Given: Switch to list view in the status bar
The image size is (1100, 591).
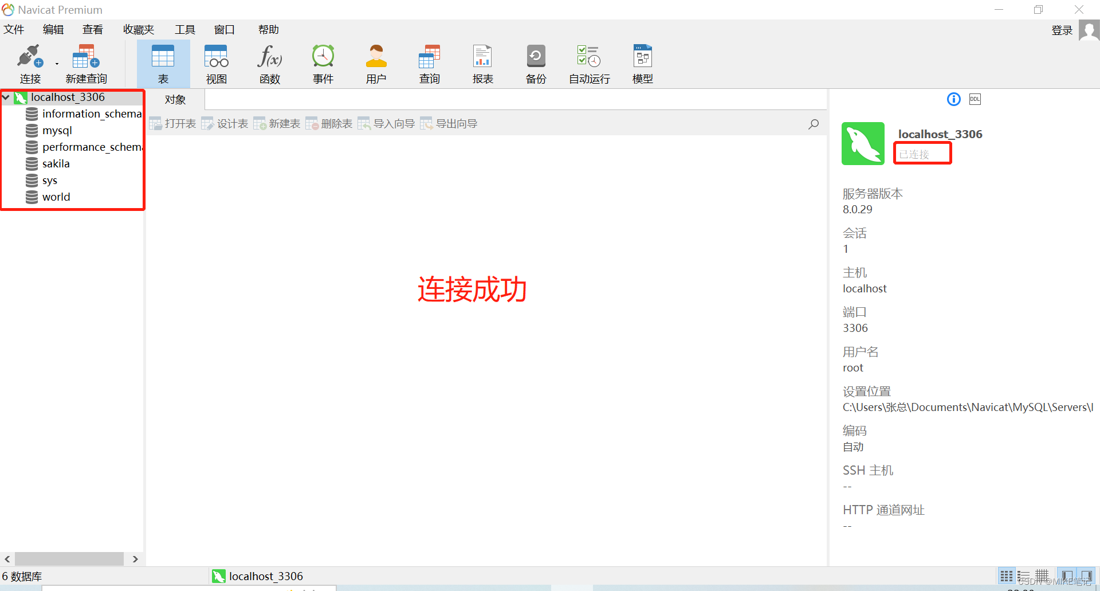Looking at the screenshot, I should tap(1024, 576).
